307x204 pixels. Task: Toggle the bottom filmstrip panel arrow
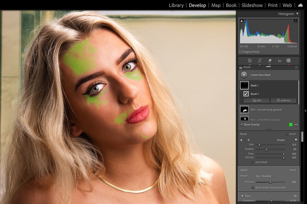point(268,203)
